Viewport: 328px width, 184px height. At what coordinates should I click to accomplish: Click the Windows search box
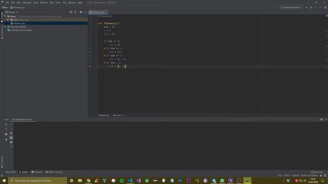37,180
